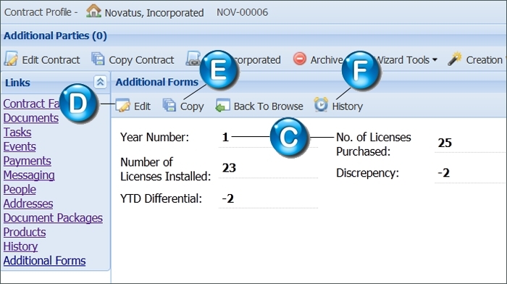Click the Year Number label

pyautogui.click(x=154, y=137)
